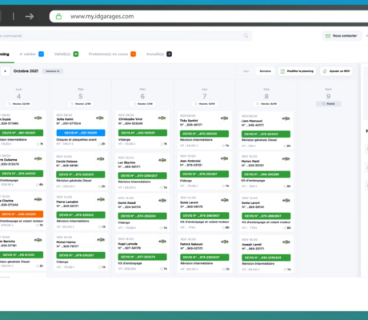The height and width of the screenshot is (320, 368).
Task: Click the Heures badge under Monday 4
Action: (18, 104)
